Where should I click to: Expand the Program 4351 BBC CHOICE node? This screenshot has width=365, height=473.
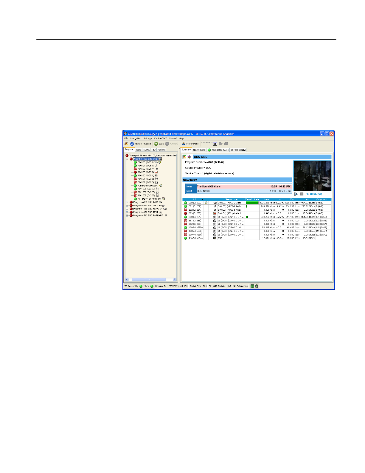127,206
